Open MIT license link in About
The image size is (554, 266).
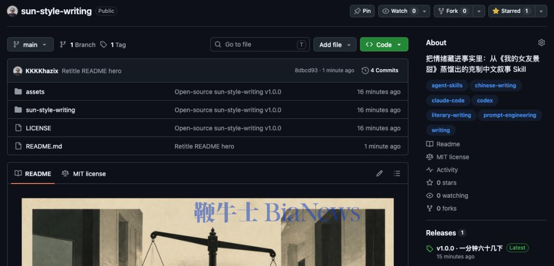click(x=448, y=157)
